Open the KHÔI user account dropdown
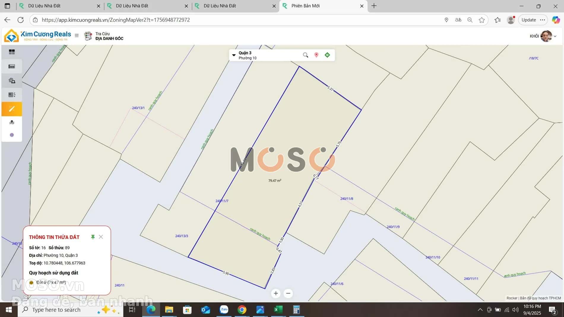The image size is (564, 317). pos(543,36)
